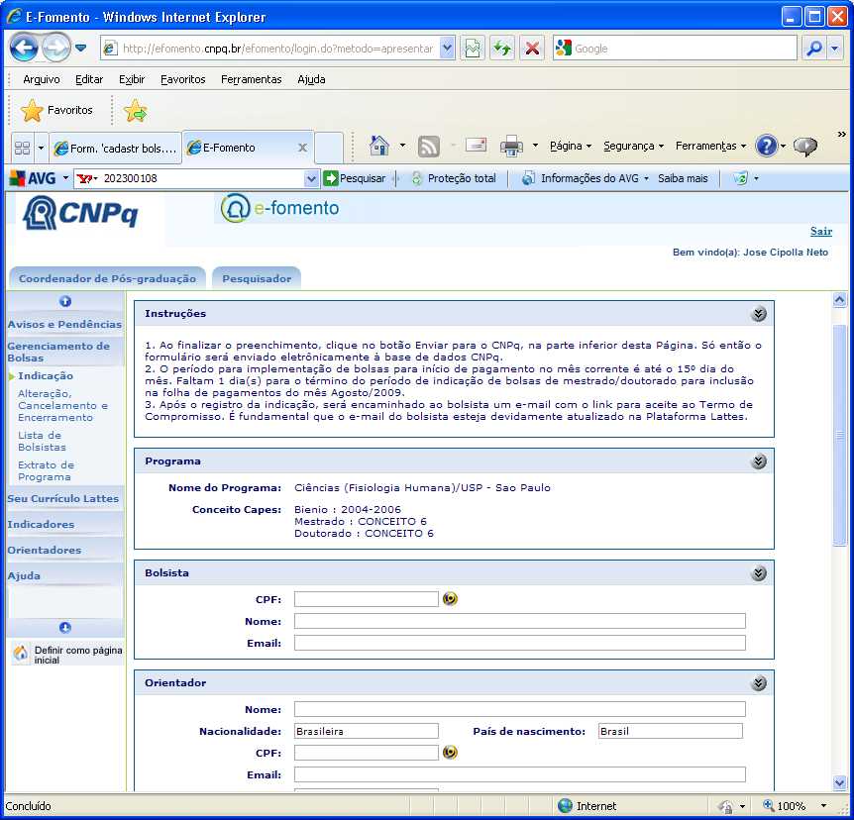
Task: Close the E-Fomento tab
Action: click(303, 148)
